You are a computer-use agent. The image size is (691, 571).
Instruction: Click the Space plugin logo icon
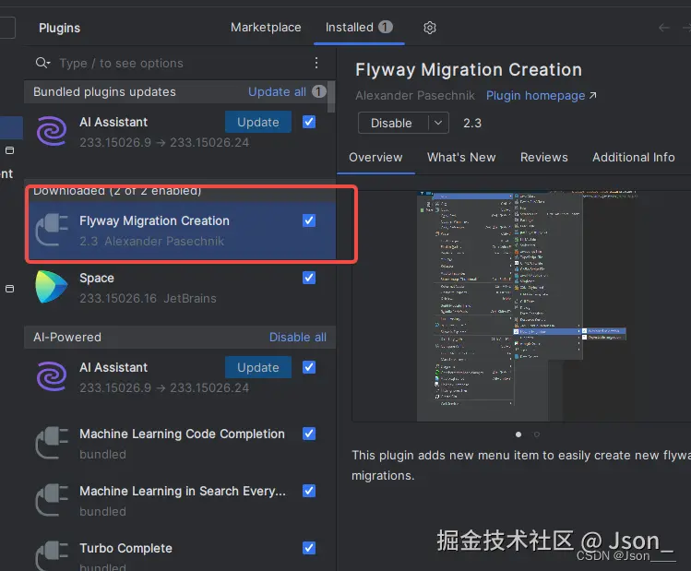52,287
